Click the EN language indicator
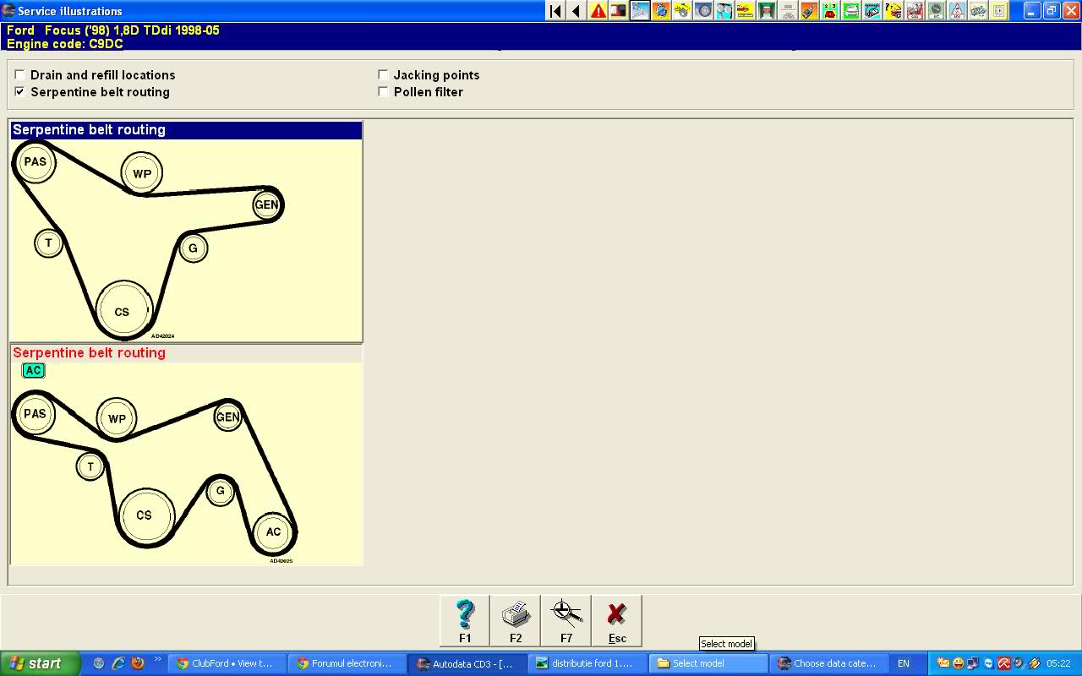This screenshot has width=1082, height=676. 904,663
